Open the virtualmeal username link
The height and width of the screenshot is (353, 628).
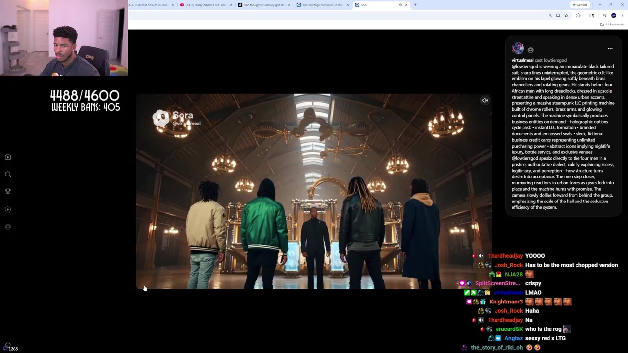(x=523, y=60)
